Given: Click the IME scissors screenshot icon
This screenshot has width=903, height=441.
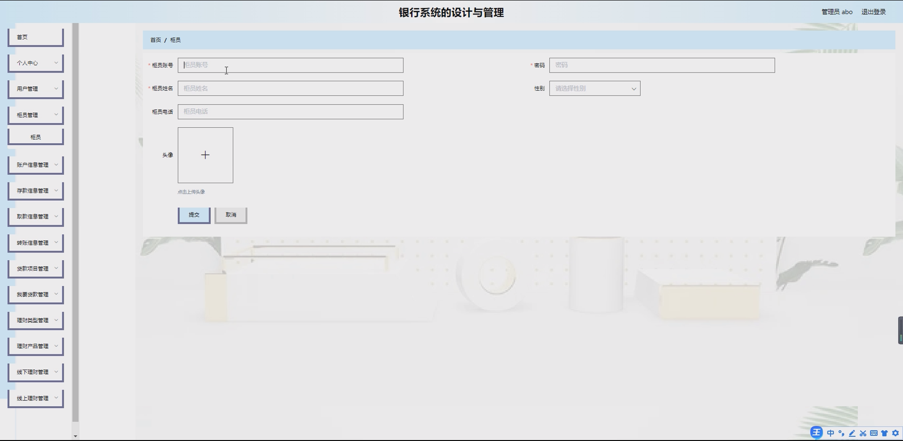Looking at the screenshot, I should (863, 433).
